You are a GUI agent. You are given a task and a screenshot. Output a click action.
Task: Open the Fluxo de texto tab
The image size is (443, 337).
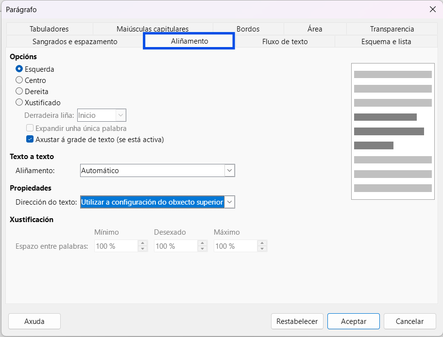(x=285, y=41)
